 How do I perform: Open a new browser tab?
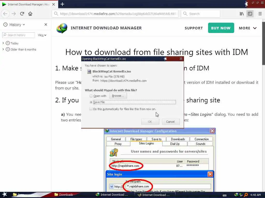[62, 4]
